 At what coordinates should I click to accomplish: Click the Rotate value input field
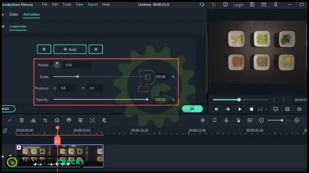pyautogui.click(x=77, y=65)
